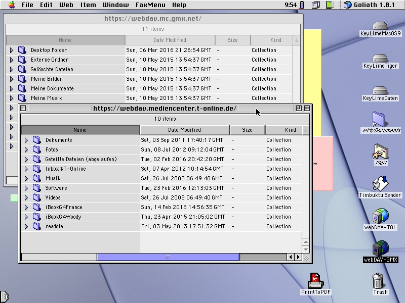Sort t-online window by Kind column

(x=284, y=130)
